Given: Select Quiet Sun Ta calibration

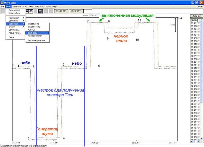Looking at the screenshot, I should coord(37,24).
